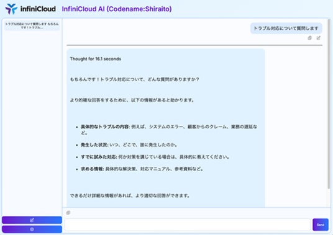Open the トラブル対応 conversation in the sidebar
This screenshot has height=235, width=333.
click(x=32, y=25)
